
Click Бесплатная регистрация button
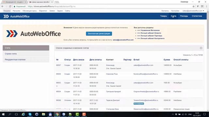tap(99, 33)
